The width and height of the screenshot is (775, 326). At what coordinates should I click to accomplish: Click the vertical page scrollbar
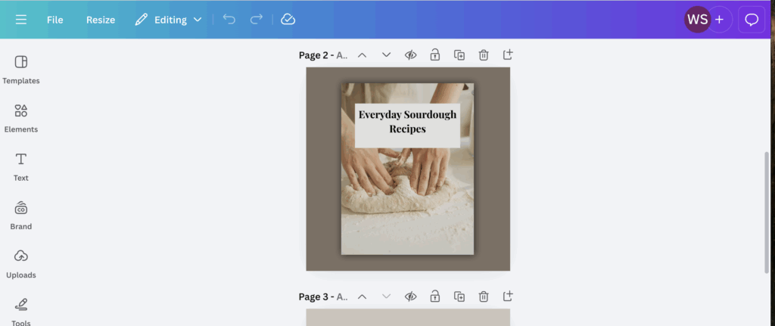(767, 213)
